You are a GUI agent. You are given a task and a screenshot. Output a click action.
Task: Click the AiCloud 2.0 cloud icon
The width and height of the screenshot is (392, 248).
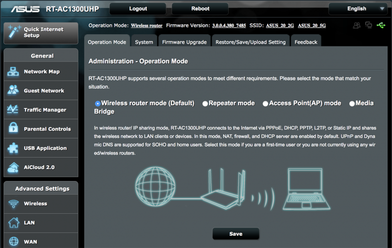[13, 167]
